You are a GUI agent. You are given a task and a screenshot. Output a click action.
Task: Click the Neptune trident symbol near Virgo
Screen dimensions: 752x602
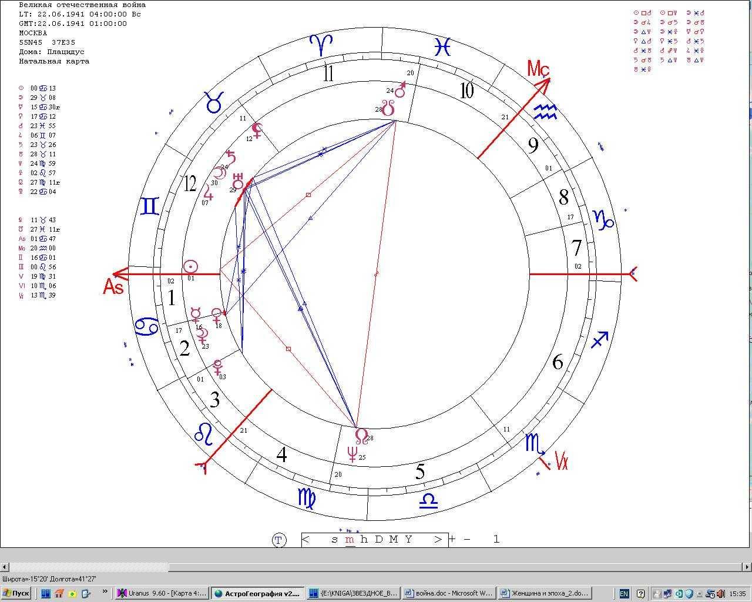pos(352,454)
